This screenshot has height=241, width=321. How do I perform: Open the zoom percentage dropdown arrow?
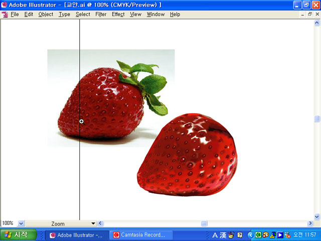(21, 223)
